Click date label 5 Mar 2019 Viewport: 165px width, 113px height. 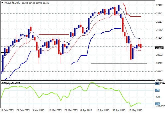tap(38, 110)
